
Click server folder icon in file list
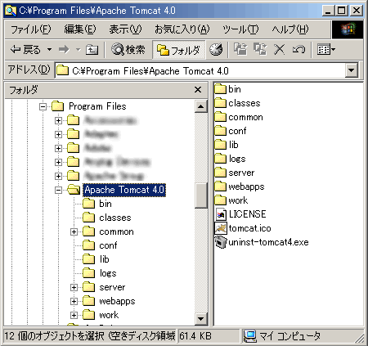(x=220, y=173)
